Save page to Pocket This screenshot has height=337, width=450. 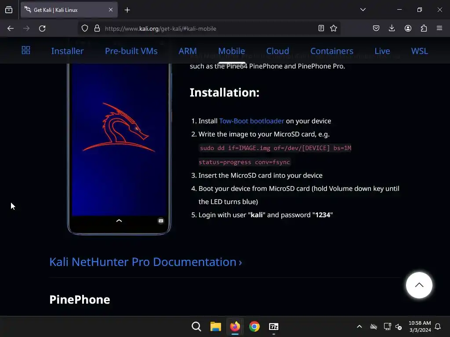pyautogui.click(x=376, y=28)
